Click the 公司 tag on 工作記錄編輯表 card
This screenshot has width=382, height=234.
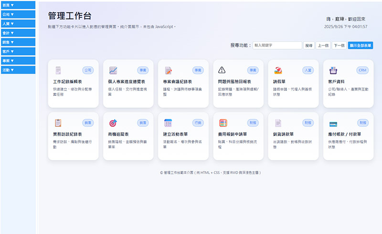click(x=88, y=70)
